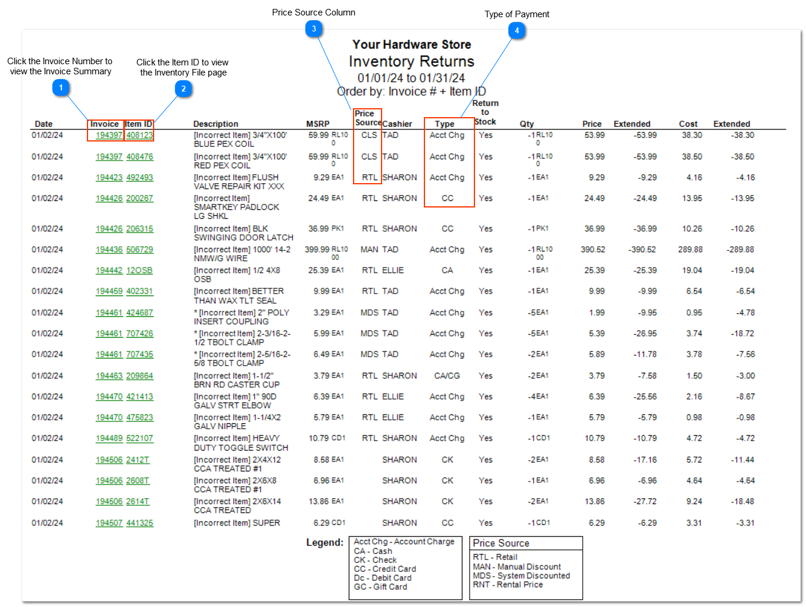Click the date range 01/01/24 to 01/31/24
This screenshot has height=607, width=806.
[x=411, y=78]
